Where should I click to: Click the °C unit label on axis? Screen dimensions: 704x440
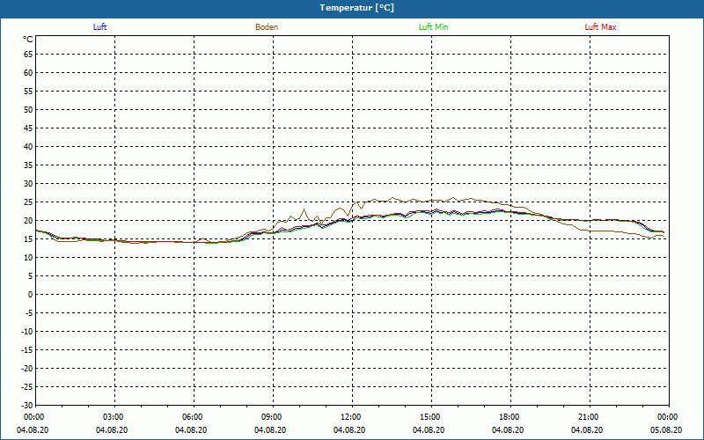point(28,40)
